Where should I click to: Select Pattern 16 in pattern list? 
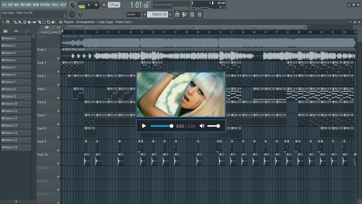(16, 147)
